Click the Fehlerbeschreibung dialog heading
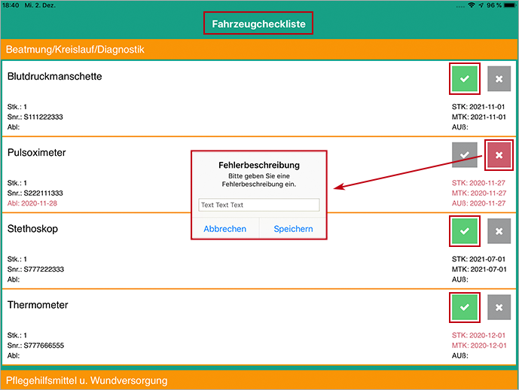The image size is (519, 390). (259, 165)
